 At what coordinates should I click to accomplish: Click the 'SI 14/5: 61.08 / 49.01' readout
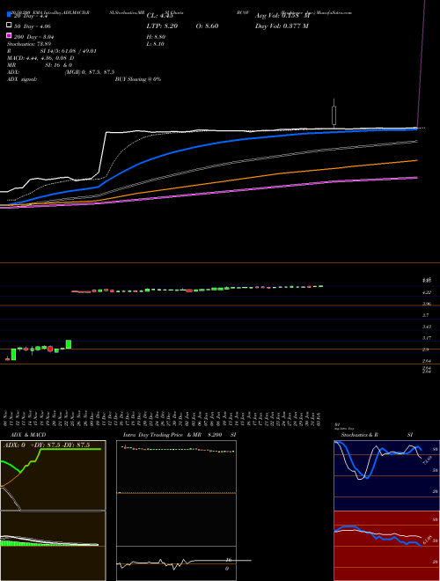click(68, 51)
